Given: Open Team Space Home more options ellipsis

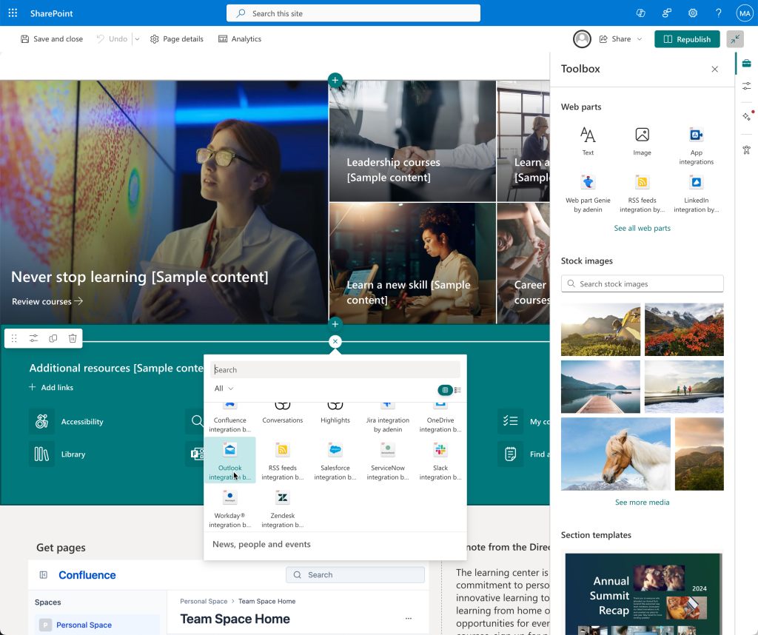Looking at the screenshot, I should pos(409,618).
